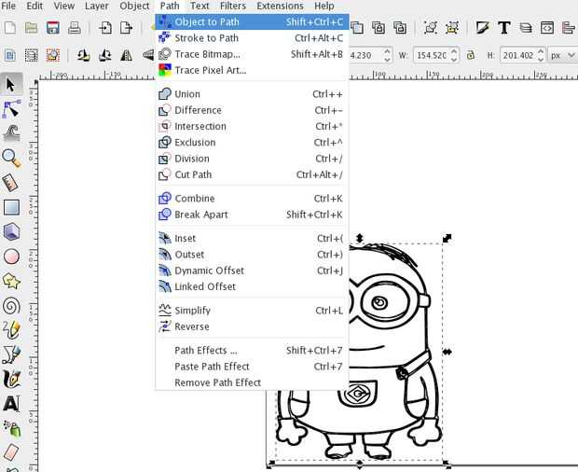This screenshot has width=578, height=472.
Task: Choose Simplify menu entry
Action: (x=252, y=311)
